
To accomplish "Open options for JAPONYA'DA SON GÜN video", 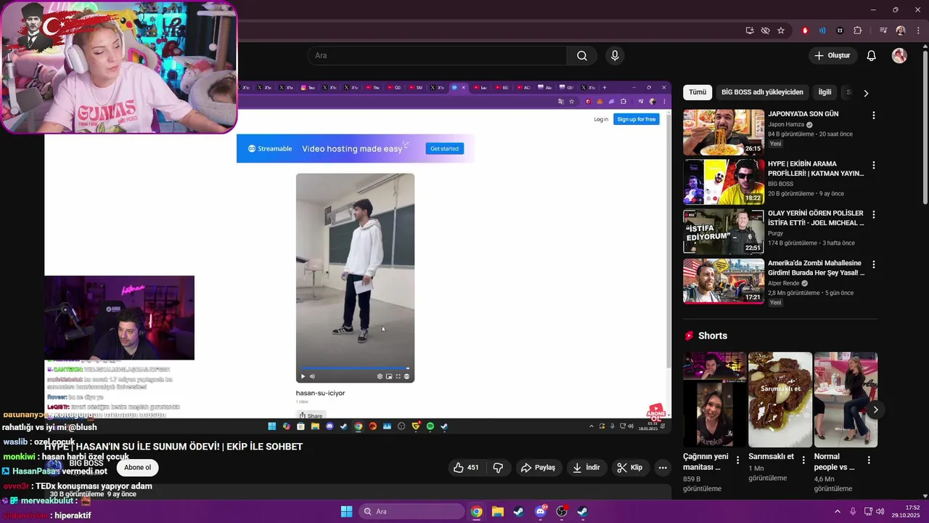I will 873,115.
